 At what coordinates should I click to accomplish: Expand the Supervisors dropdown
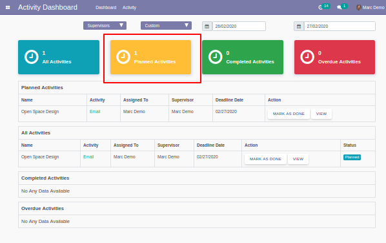[105, 25]
